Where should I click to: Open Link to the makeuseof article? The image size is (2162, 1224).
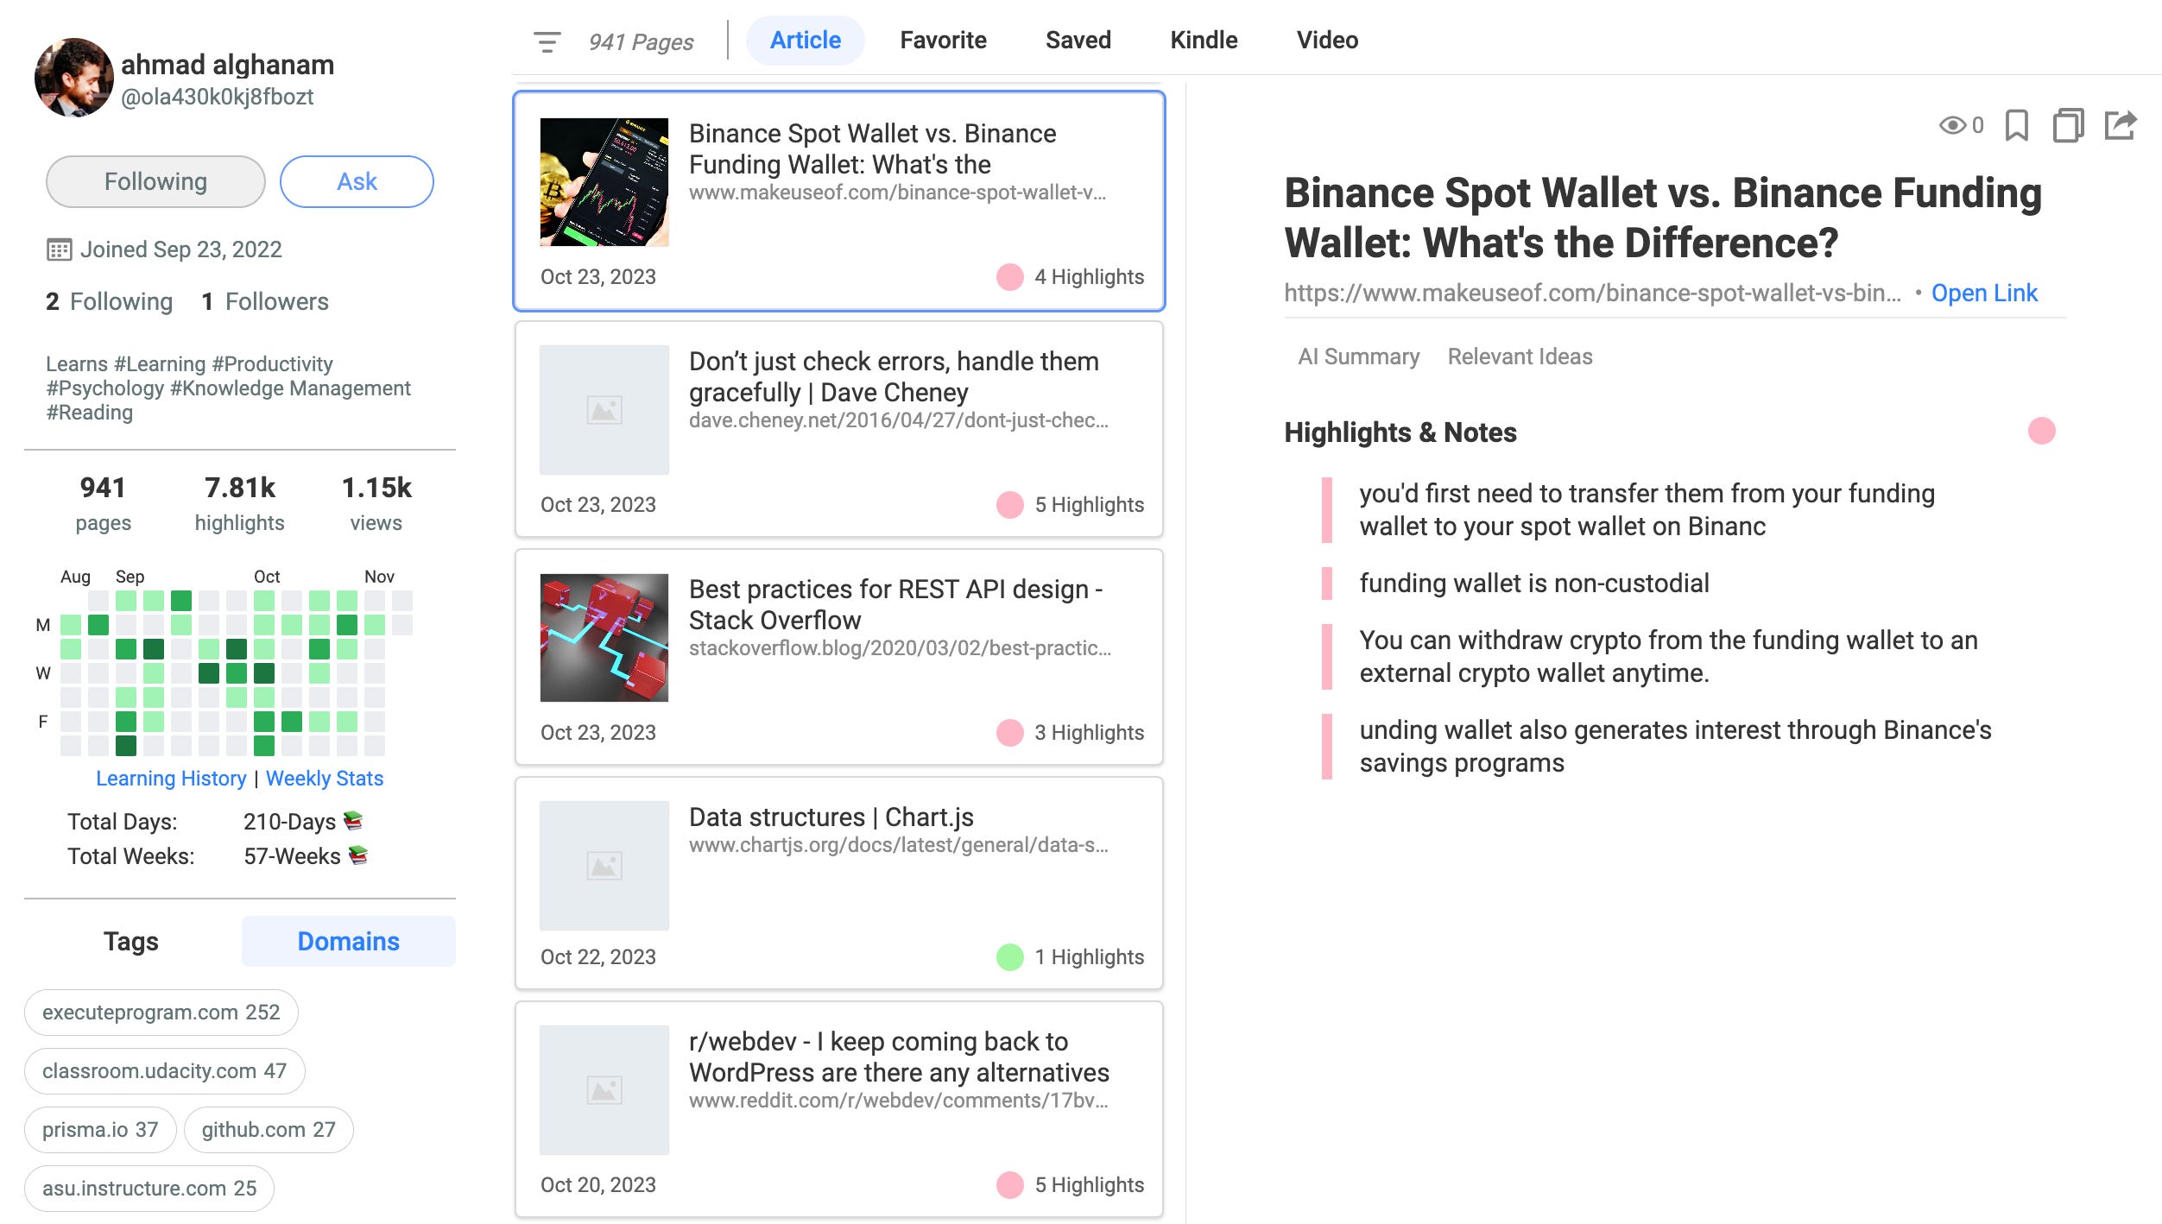1984,293
